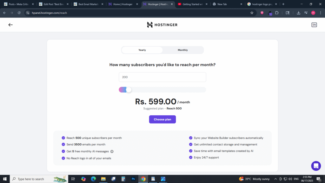Image resolution: width=325 pixels, height=183 pixels.
Task: Switch to the Getting Started YouTube tab
Action: (192, 4)
